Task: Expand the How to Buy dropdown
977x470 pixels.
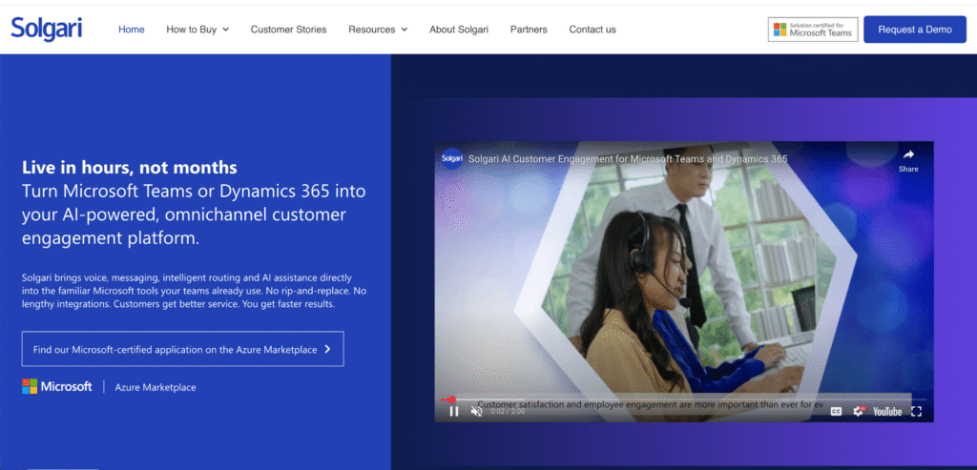Action: click(x=197, y=30)
